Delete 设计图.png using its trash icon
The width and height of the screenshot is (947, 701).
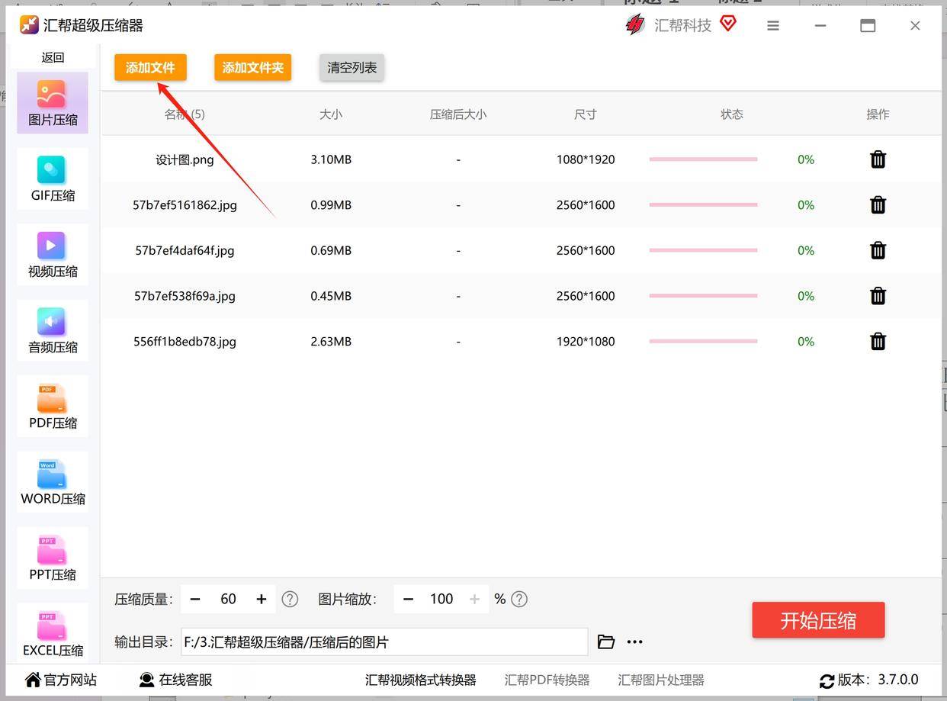tap(878, 159)
